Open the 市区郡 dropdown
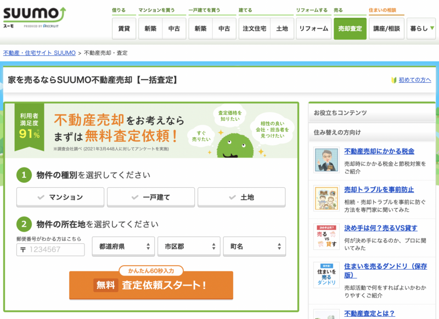The height and width of the screenshot is (319, 439). pos(189,247)
